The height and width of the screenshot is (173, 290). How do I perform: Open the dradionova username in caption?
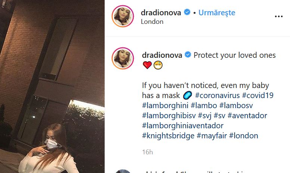tap(162, 55)
